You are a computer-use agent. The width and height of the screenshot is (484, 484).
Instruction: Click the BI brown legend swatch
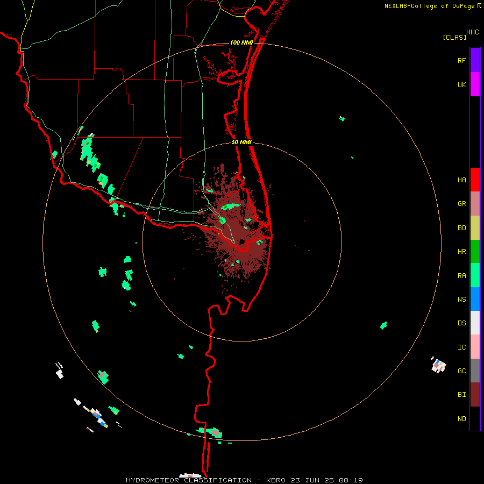pos(475,395)
